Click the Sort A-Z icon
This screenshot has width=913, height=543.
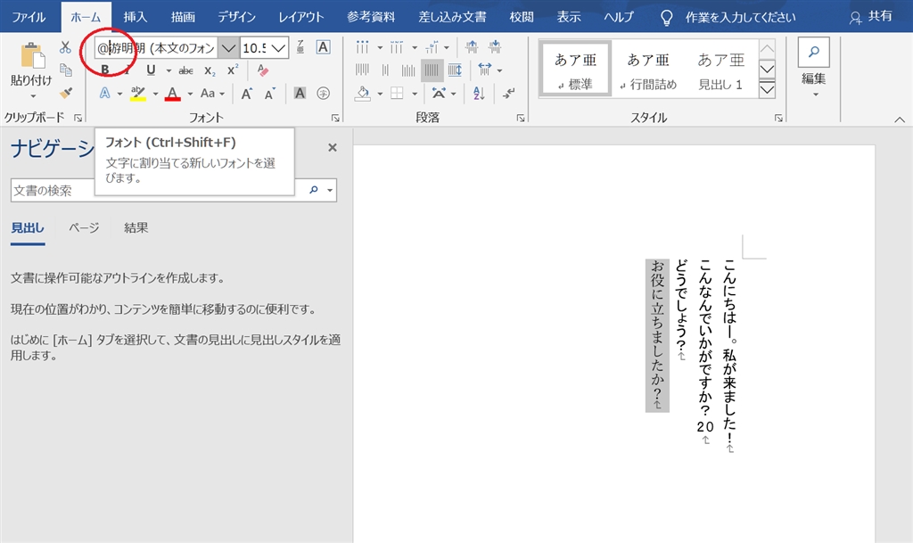coord(478,93)
